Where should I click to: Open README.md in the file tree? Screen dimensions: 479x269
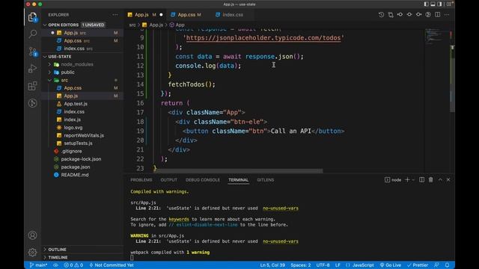[75, 175]
